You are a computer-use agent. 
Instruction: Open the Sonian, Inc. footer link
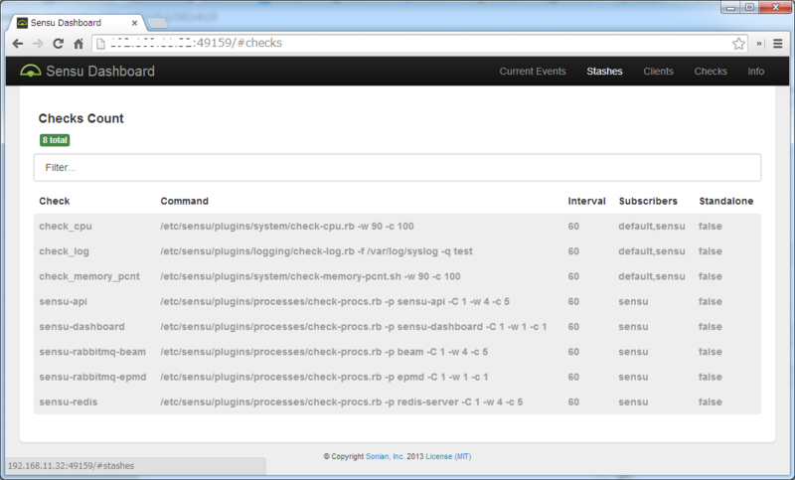point(385,456)
